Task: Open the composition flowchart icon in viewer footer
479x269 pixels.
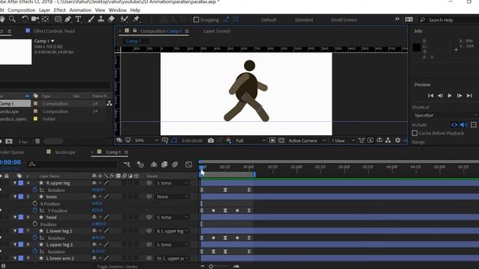Action: click(x=388, y=140)
